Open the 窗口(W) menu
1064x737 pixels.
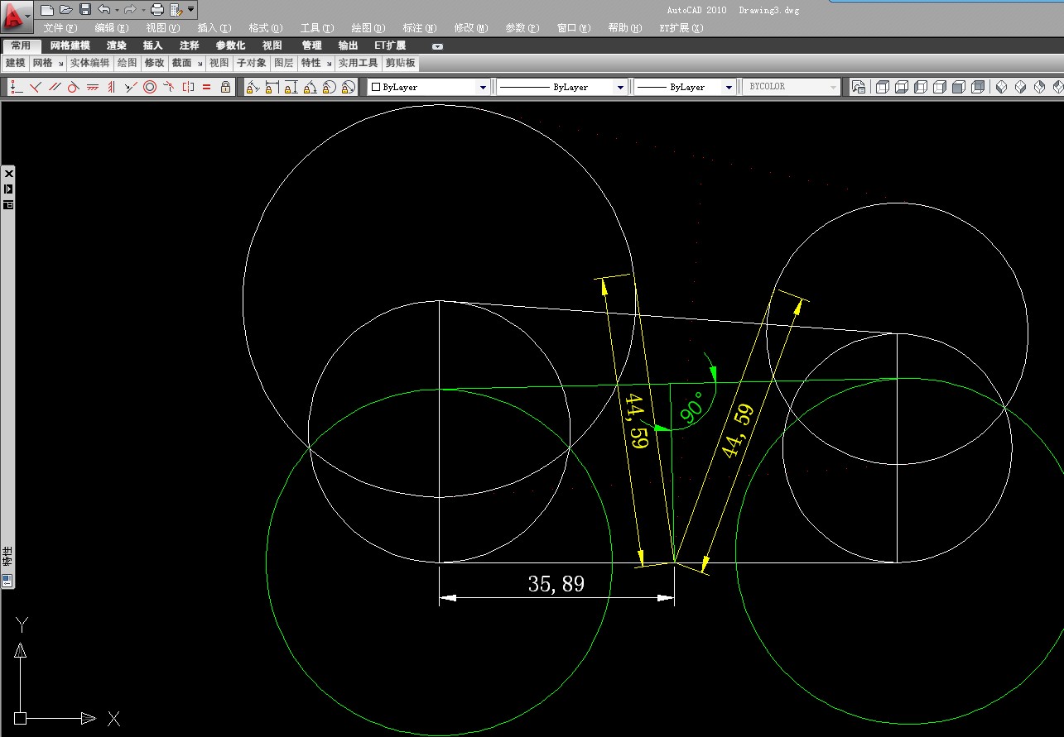(574, 28)
